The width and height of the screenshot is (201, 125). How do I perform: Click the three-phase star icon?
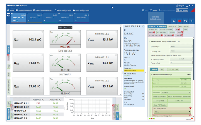coord(173,21)
